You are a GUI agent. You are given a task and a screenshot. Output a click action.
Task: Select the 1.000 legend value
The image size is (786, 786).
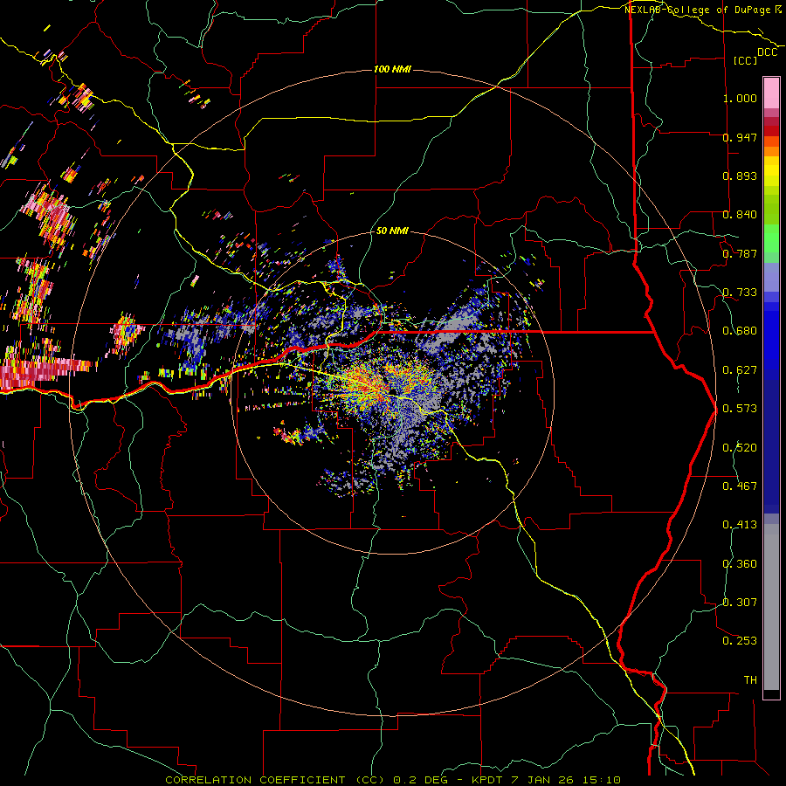coord(740,98)
